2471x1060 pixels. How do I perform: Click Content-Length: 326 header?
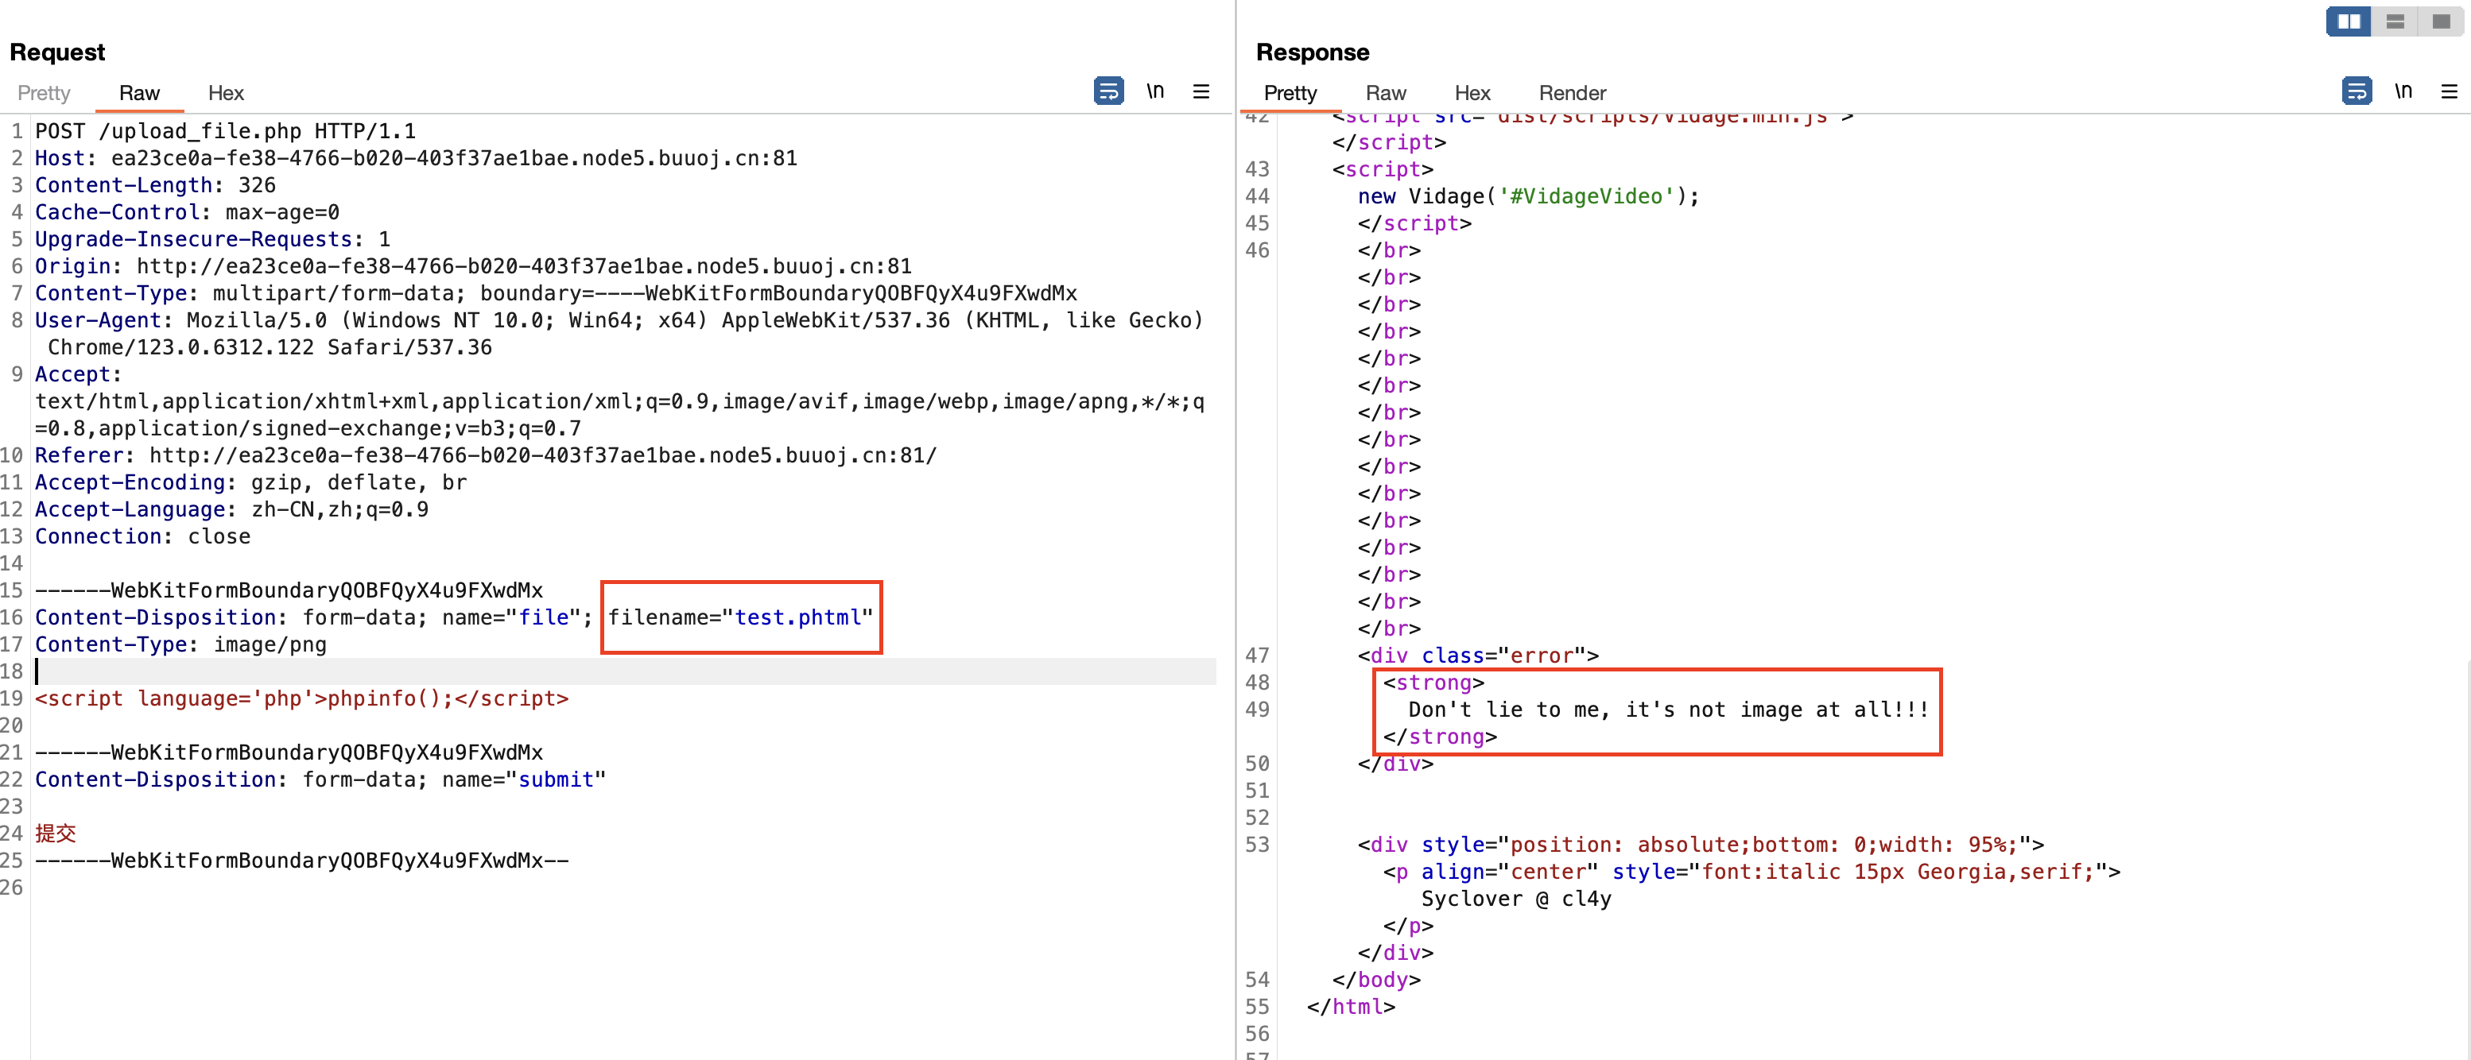pos(155,185)
